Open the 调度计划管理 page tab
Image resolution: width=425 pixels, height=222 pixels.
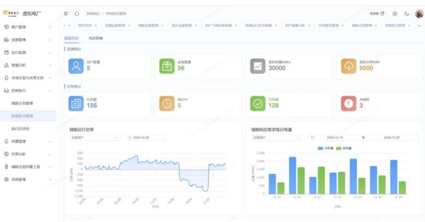[x=361, y=26]
